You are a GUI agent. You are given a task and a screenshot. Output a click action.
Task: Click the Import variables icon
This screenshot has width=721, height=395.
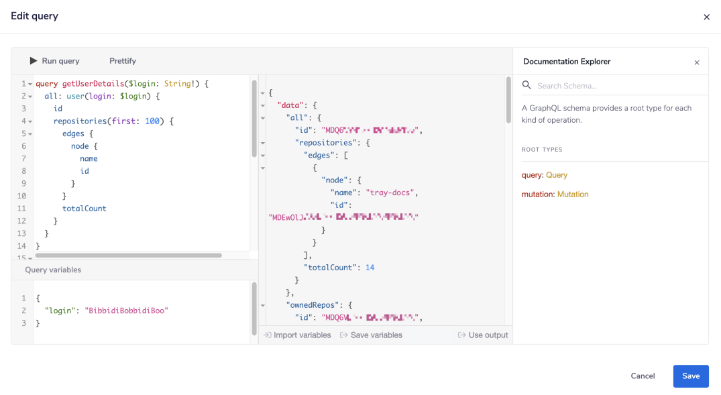click(266, 335)
